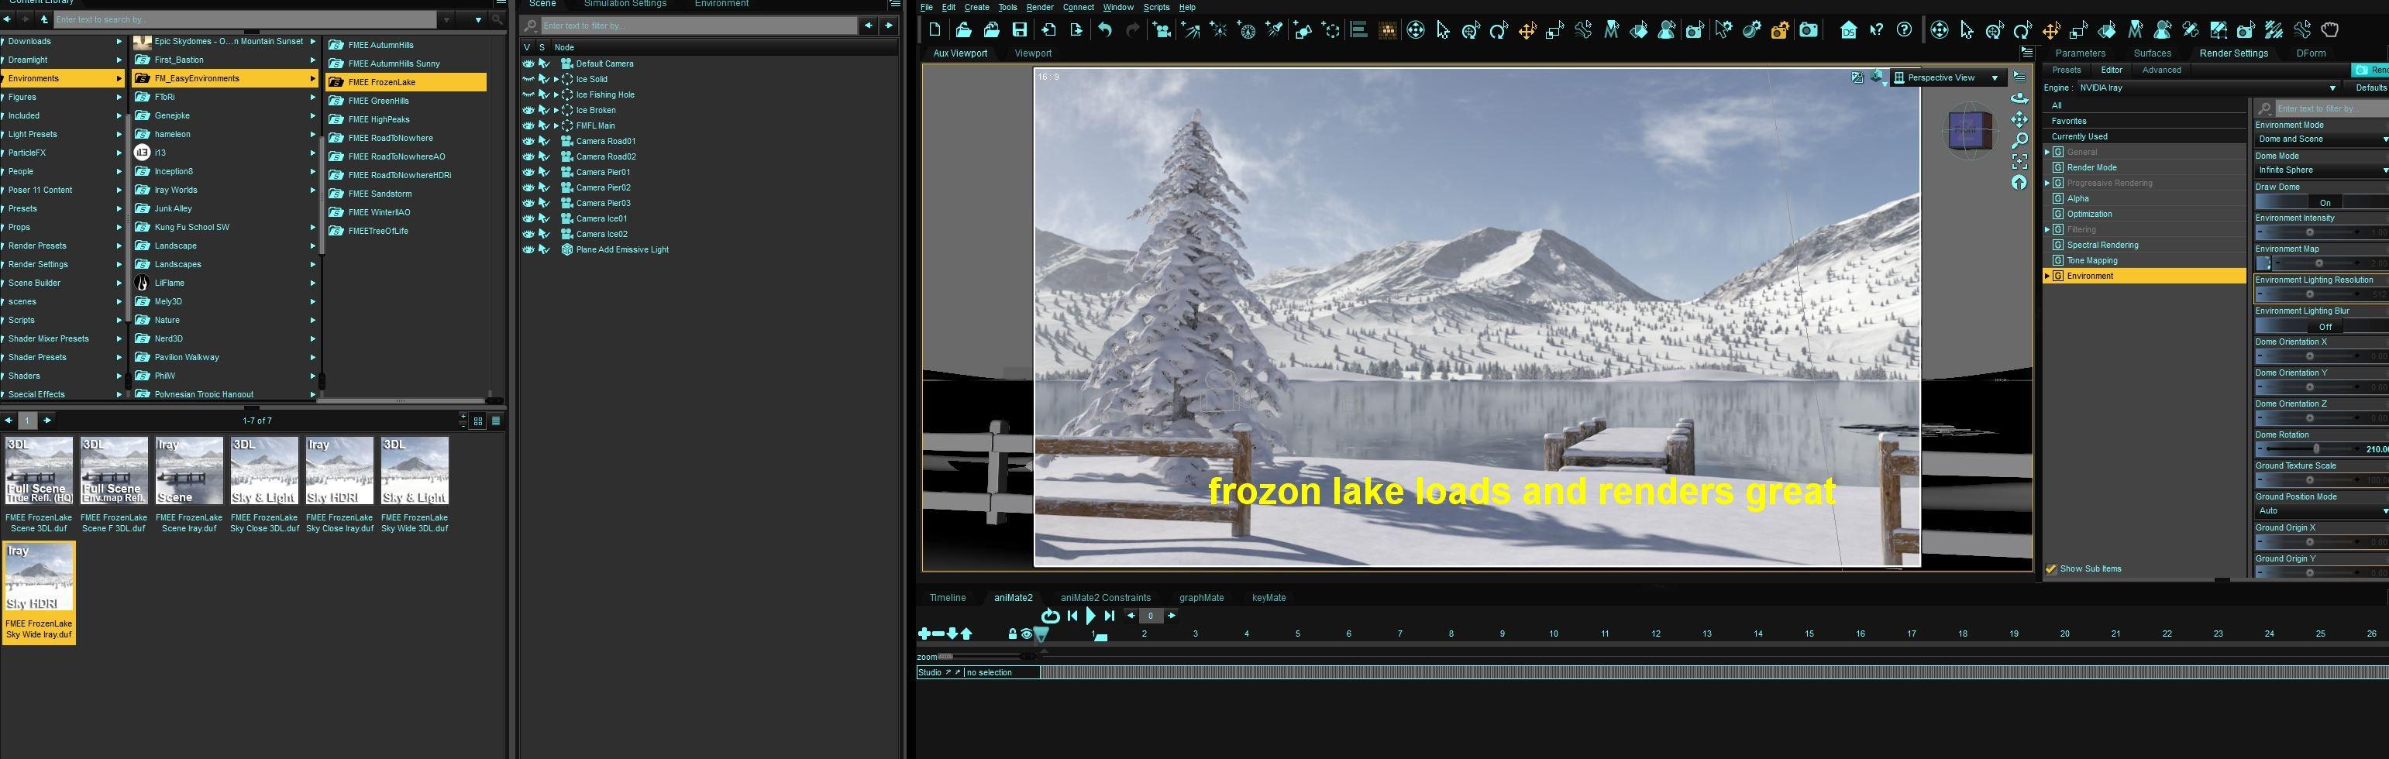
Task: Create a new null object
Action: pyautogui.click(x=1332, y=30)
